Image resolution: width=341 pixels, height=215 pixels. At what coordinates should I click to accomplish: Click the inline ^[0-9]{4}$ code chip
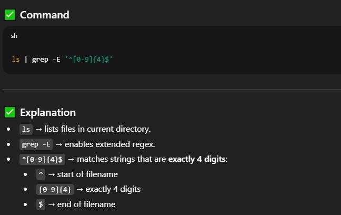point(42,159)
